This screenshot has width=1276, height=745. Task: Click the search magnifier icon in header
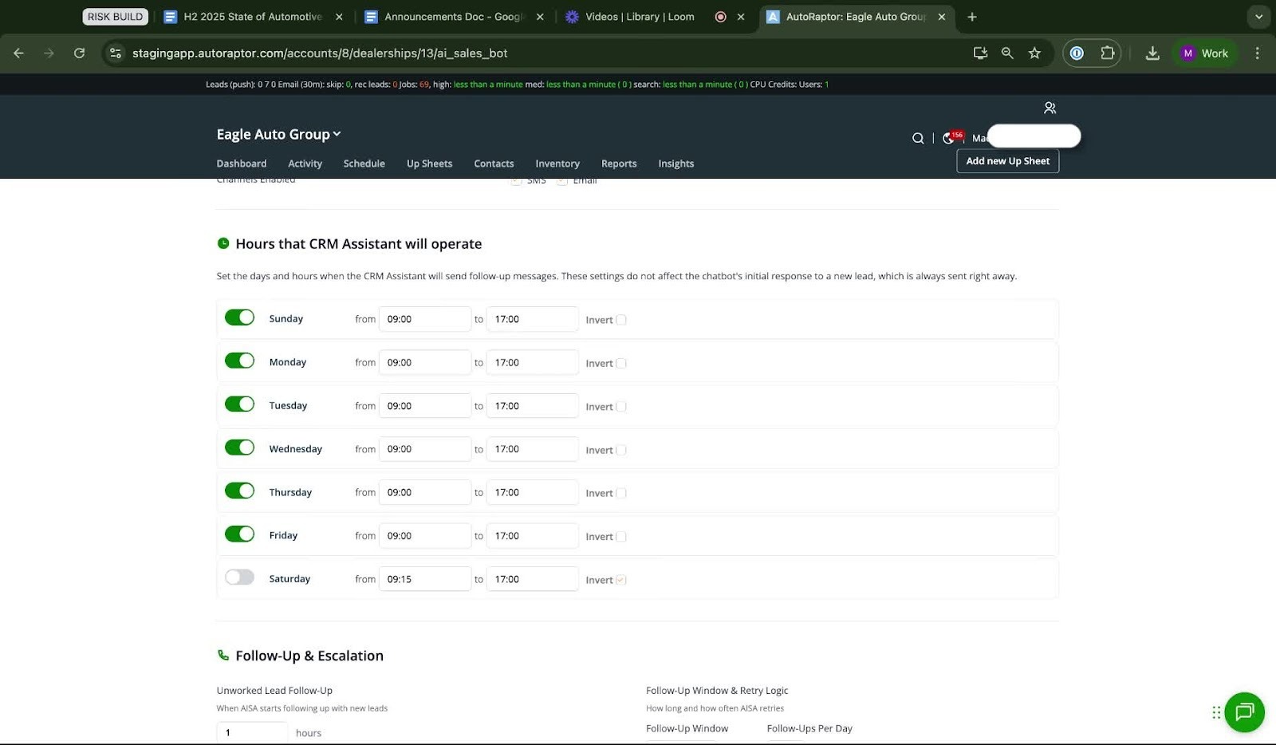918,138
